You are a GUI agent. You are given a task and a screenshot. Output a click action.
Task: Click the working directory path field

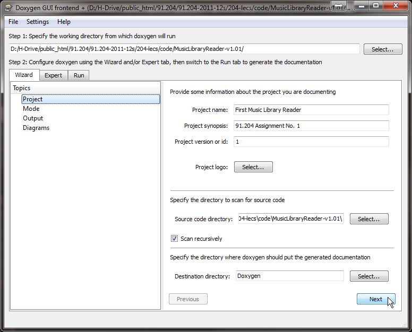184,49
